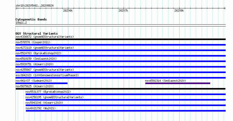Click the blue esv3642020 variant bar
Image resolution: width=233 pixels, height=121 pixels.
pos(120,78)
